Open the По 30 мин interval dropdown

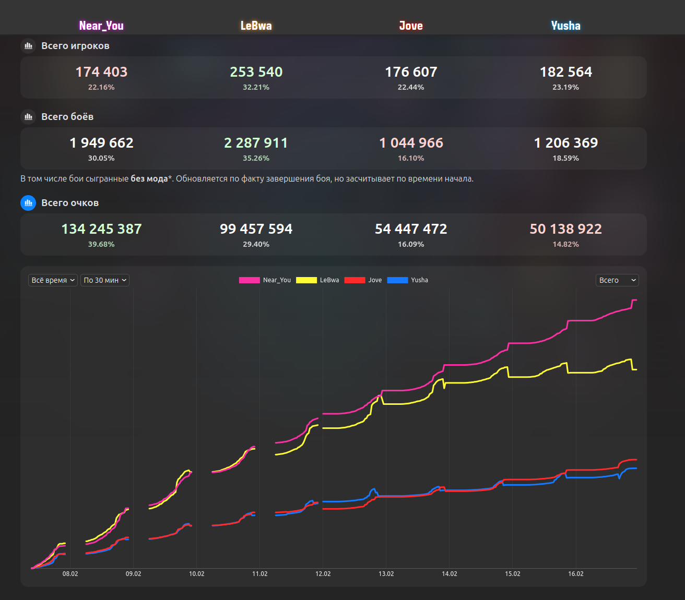tap(105, 280)
